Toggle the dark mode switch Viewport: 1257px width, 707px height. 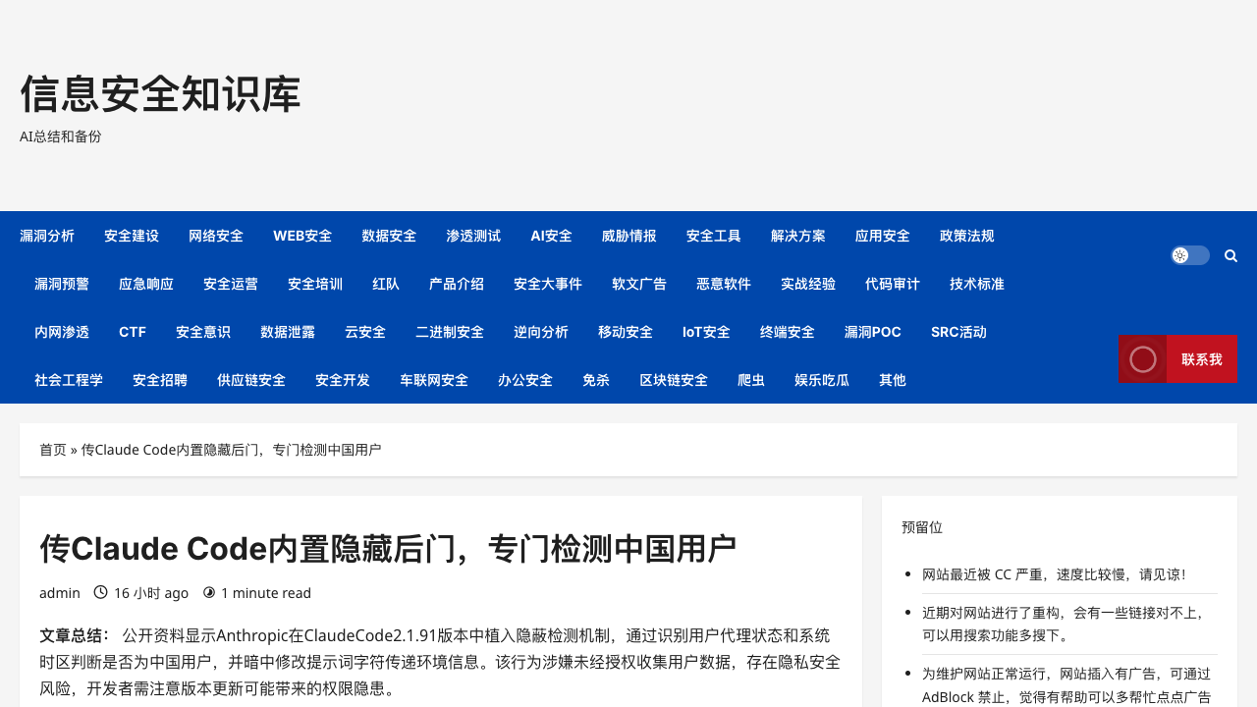[1190, 255]
